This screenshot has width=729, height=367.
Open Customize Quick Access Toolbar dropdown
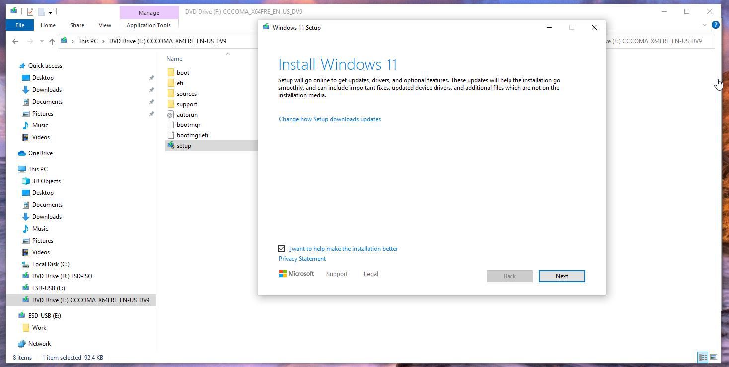coord(50,12)
